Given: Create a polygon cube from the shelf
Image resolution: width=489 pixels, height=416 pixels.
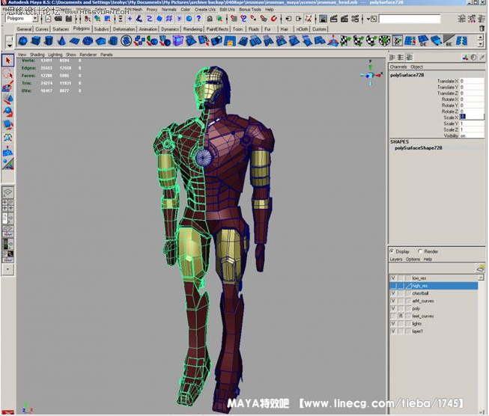Looking at the screenshot, I should (36, 41).
